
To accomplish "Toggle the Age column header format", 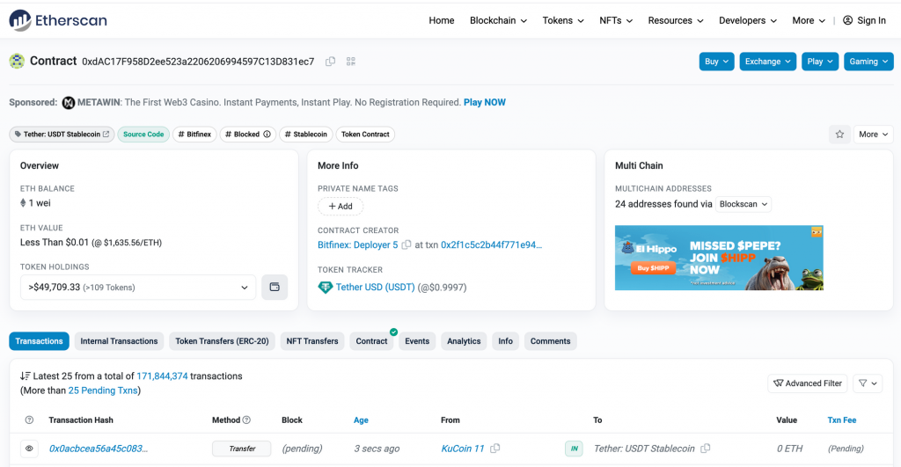I will [361, 420].
